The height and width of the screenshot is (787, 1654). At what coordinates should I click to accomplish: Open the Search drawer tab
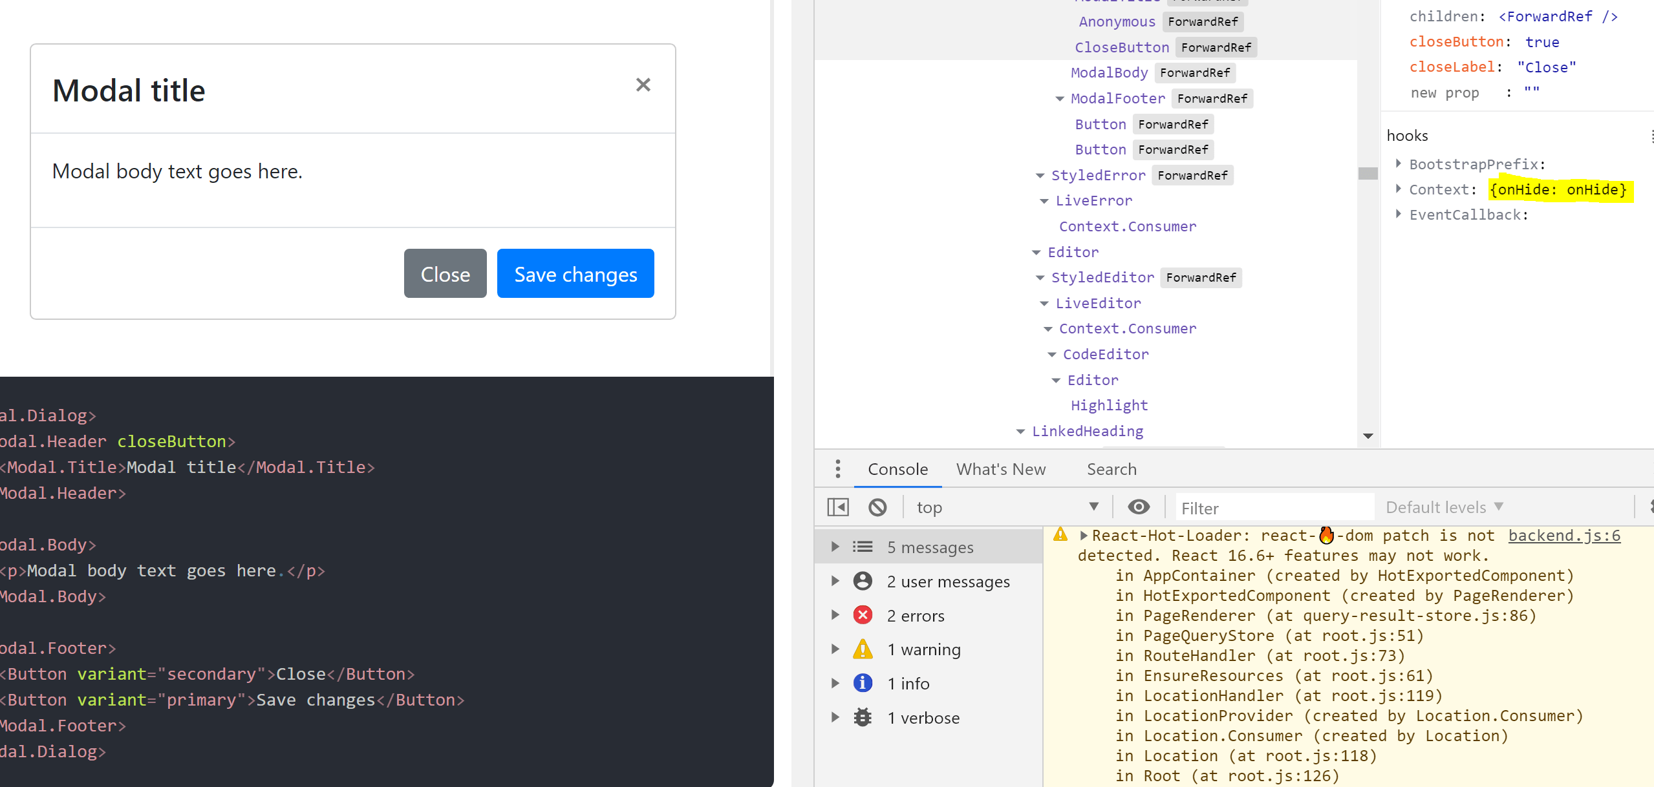point(1112,469)
